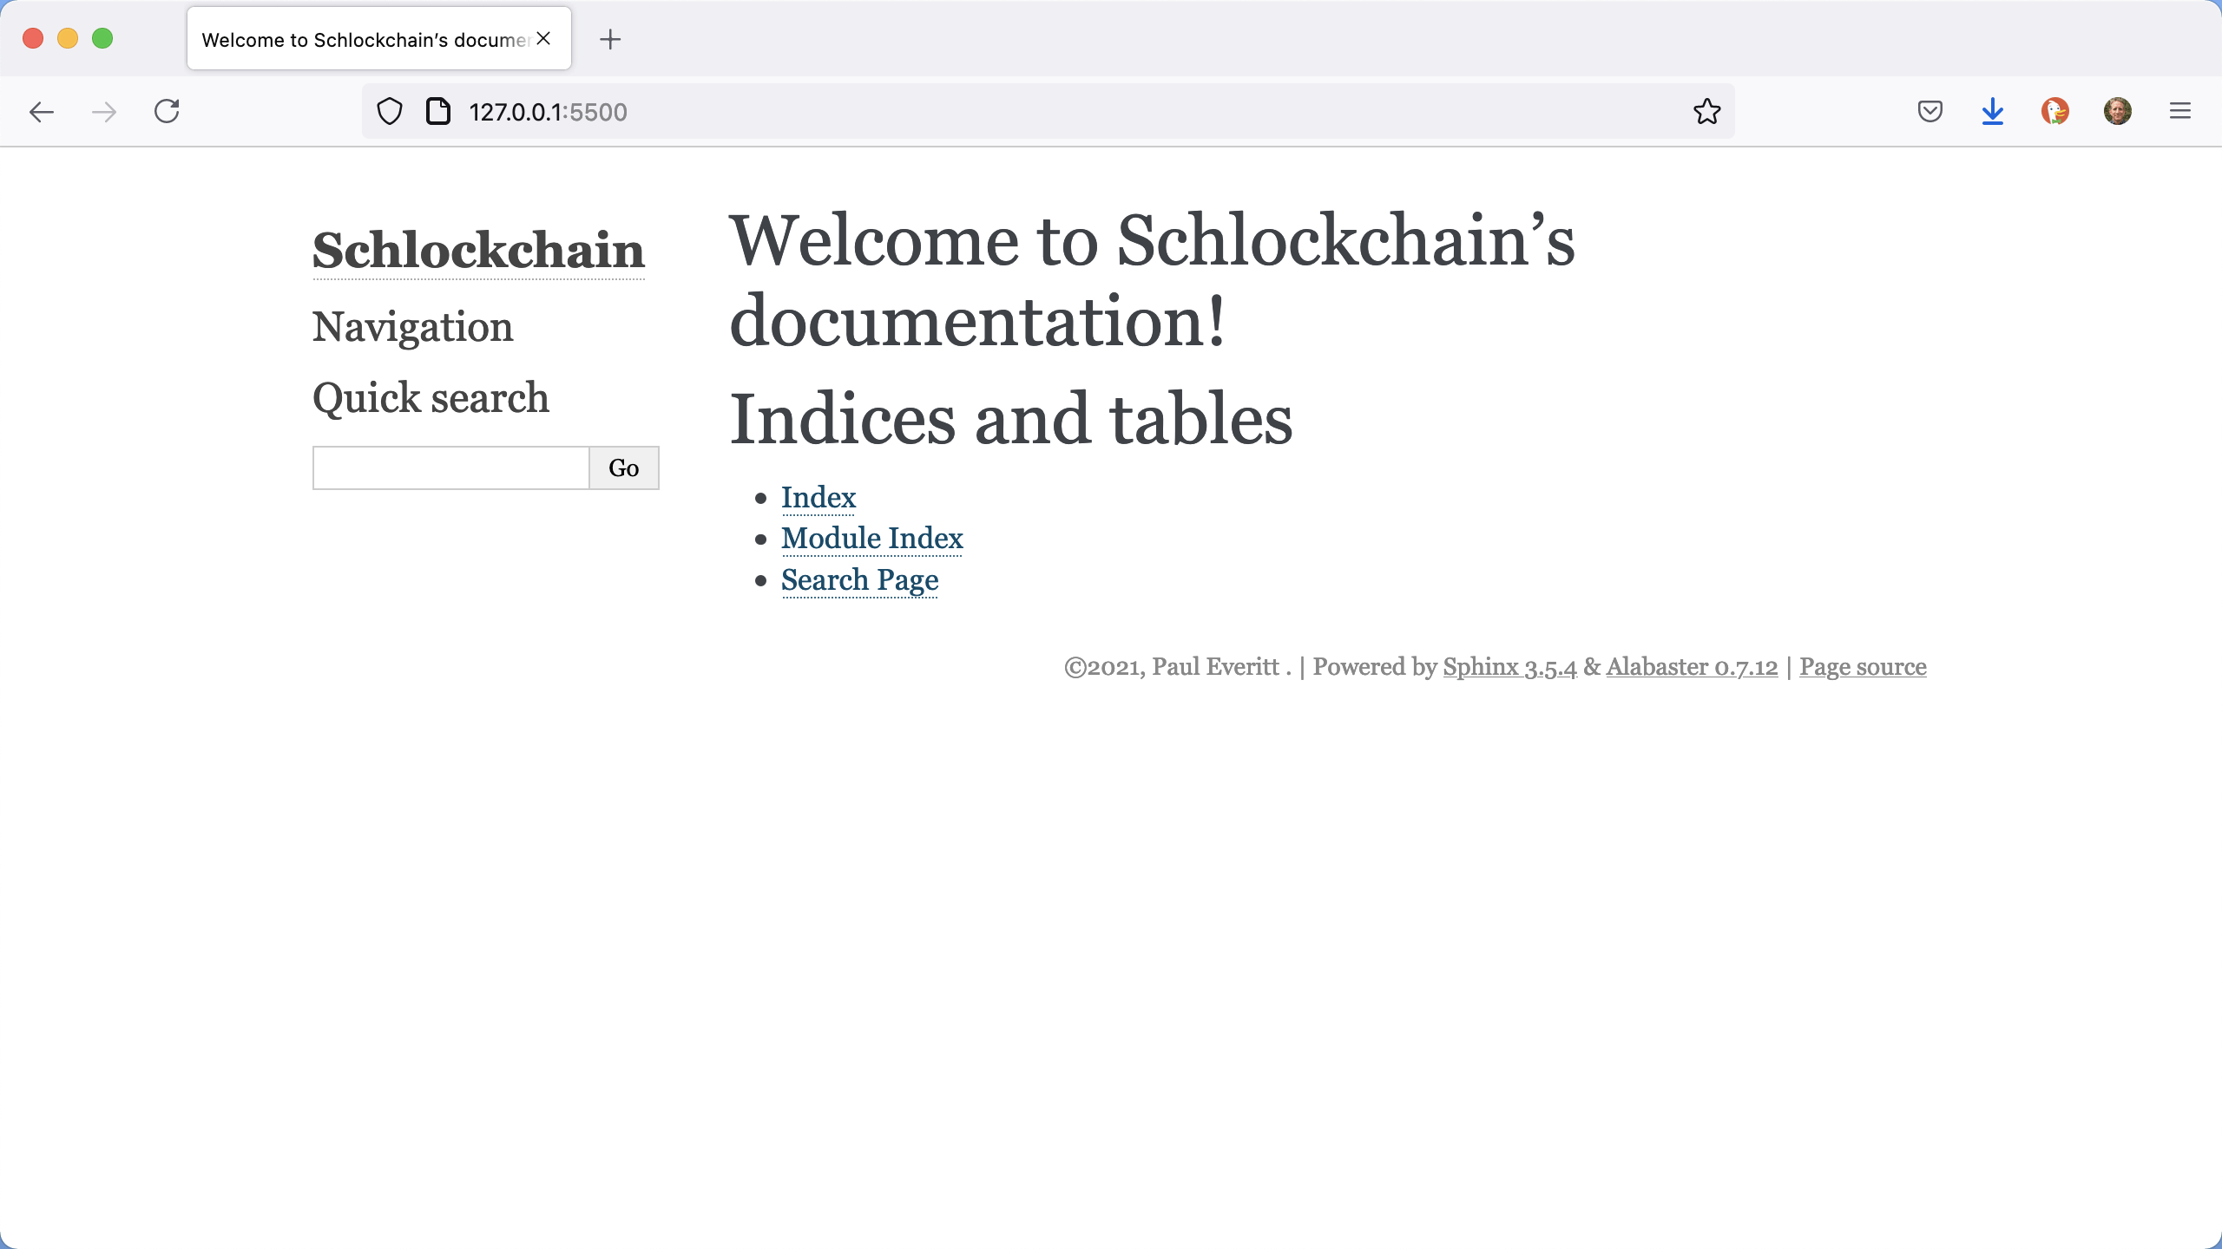Open the Module Index link

click(871, 539)
